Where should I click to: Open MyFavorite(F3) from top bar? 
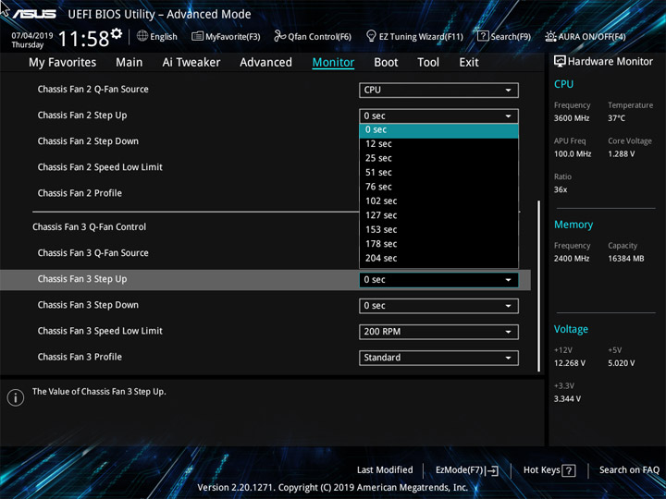(226, 36)
